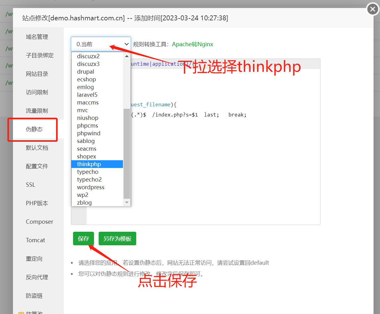Switch to PHP版本 tab

click(38, 203)
